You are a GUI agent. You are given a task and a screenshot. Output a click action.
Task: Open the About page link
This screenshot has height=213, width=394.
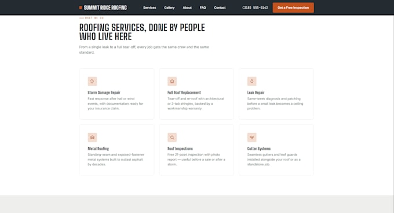(187, 8)
